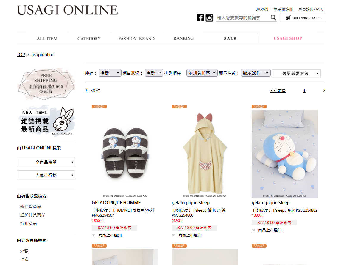The height and width of the screenshot is (265, 338).
Task: Open the SALE menu item
Action: pyautogui.click(x=230, y=39)
